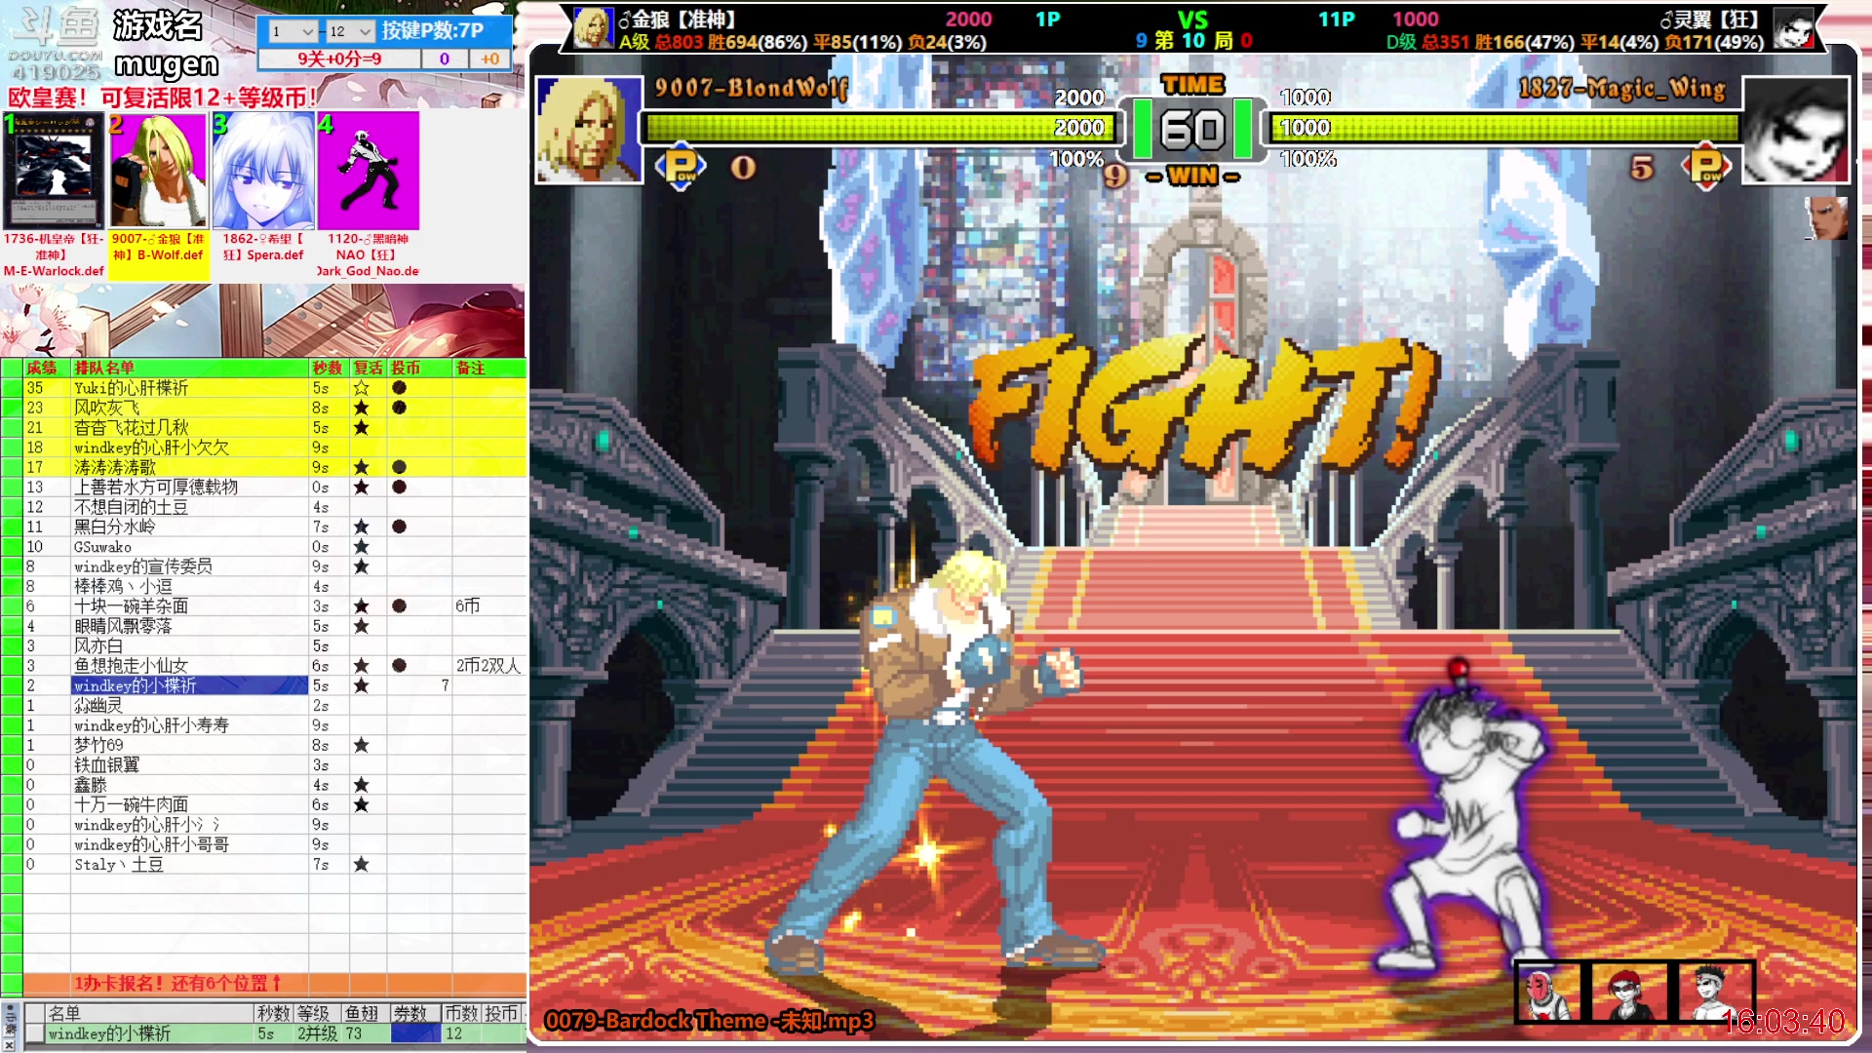Click the revive star in 梦竹69 row
The image size is (1872, 1053).
[x=361, y=745]
